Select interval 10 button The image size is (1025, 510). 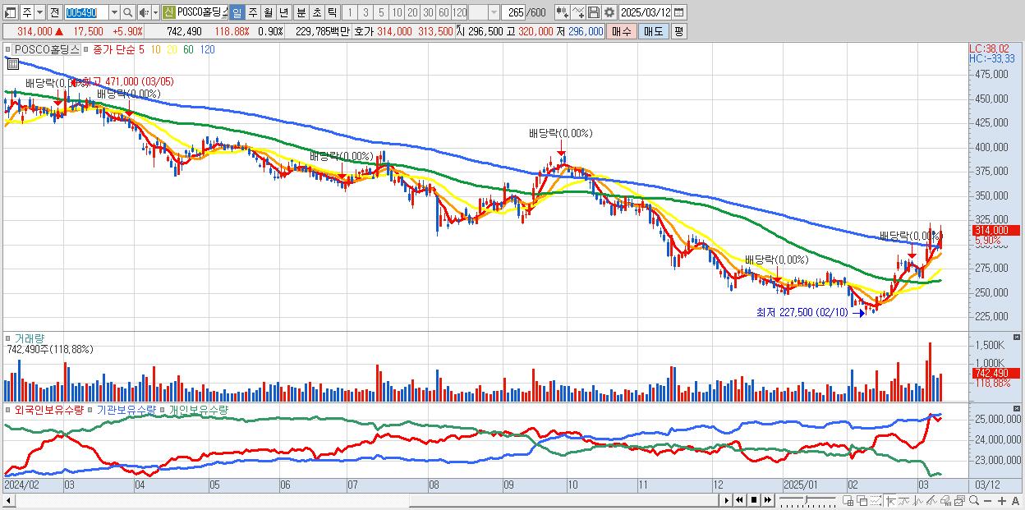[x=397, y=12]
